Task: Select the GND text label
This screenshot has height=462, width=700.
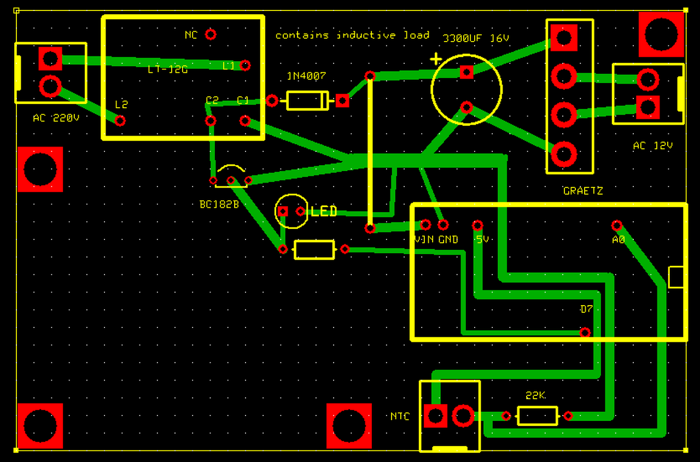Action: click(448, 239)
